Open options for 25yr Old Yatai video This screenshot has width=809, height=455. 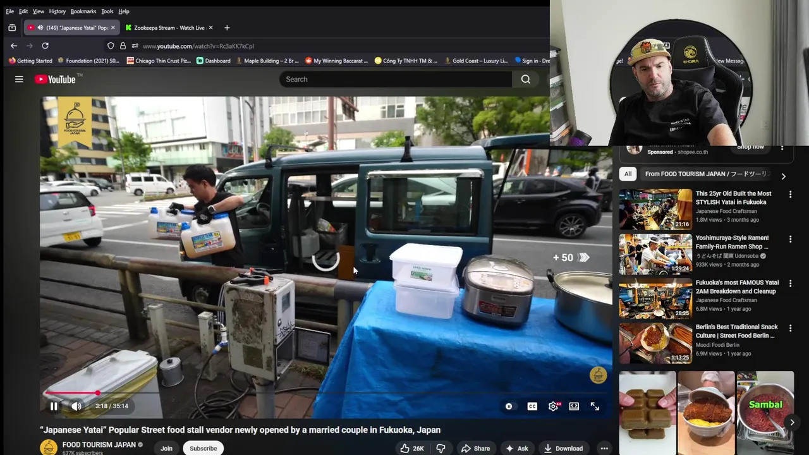790,195
